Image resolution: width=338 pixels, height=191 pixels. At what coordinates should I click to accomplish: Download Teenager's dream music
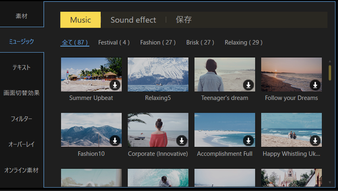tap(248, 85)
